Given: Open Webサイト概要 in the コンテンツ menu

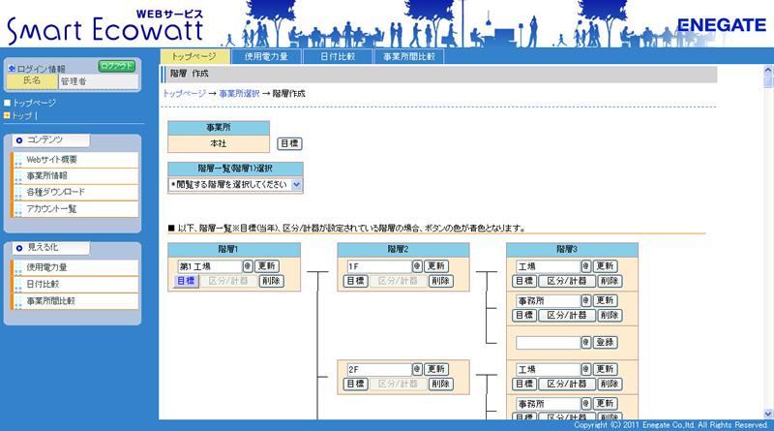Looking at the screenshot, I should pyautogui.click(x=74, y=160).
